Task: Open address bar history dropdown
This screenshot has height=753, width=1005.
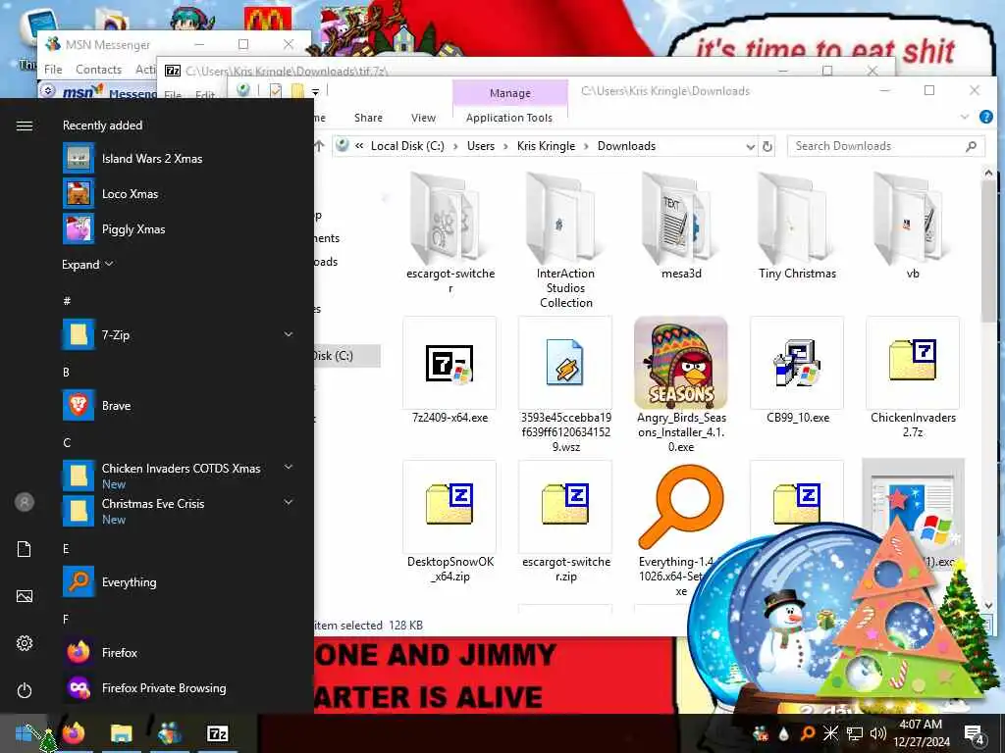Action: (x=750, y=147)
